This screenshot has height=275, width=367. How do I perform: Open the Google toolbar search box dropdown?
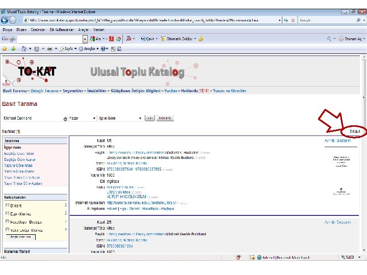pyautogui.click(x=85, y=39)
